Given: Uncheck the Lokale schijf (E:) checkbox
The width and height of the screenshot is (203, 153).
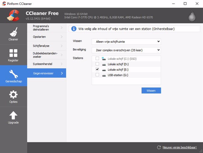Looking at the screenshot, I should (x=97, y=69).
